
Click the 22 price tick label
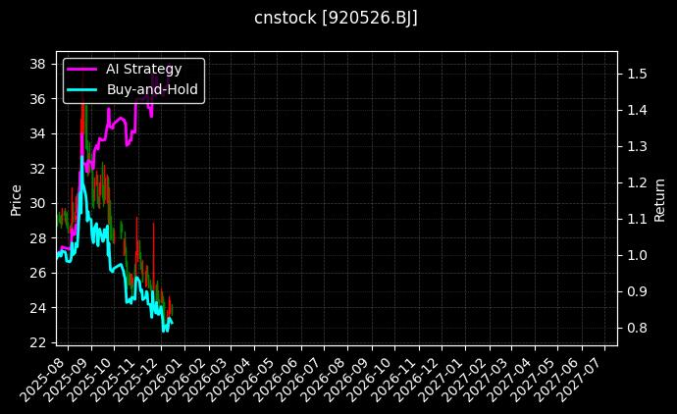point(39,342)
